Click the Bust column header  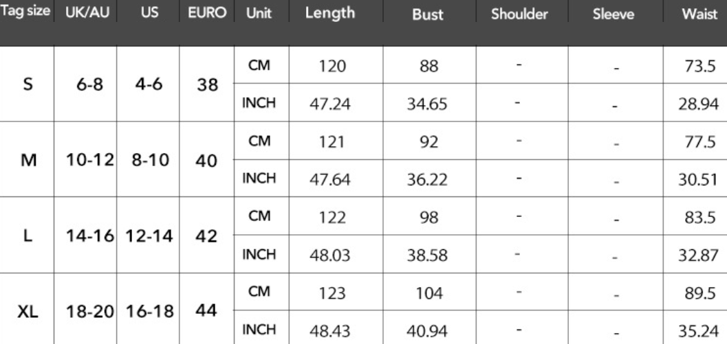click(x=428, y=14)
